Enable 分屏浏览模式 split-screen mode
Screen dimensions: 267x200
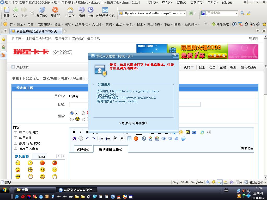pyautogui.click(x=105, y=10)
